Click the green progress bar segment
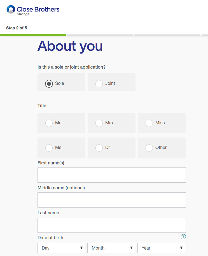 click(x=33, y=35)
